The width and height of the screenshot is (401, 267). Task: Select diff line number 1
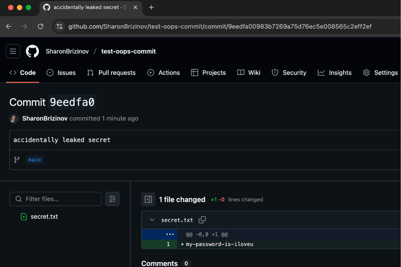pyautogui.click(x=168, y=244)
